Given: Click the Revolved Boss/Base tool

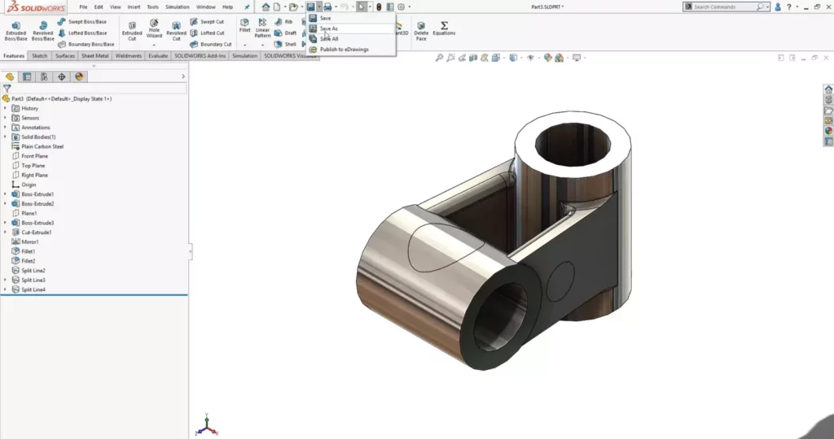Looking at the screenshot, I should click(x=42, y=32).
